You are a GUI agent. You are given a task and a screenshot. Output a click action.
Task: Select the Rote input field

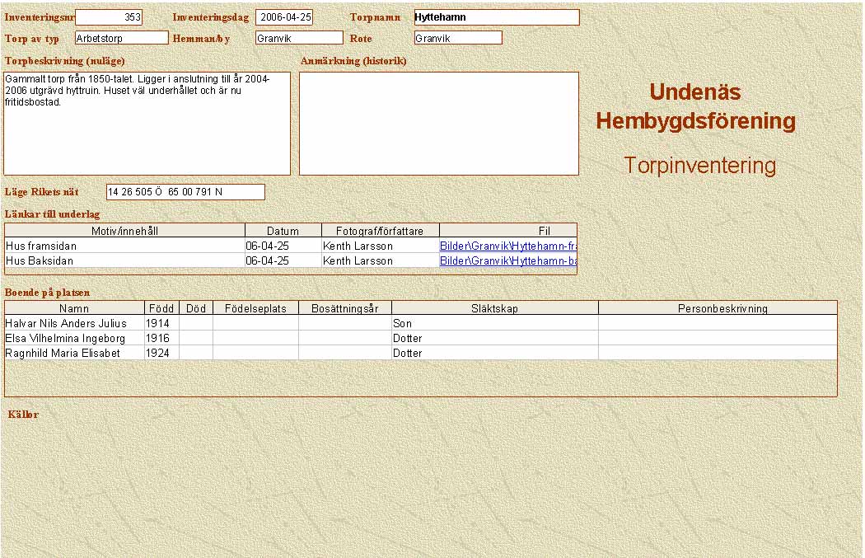(x=458, y=38)
